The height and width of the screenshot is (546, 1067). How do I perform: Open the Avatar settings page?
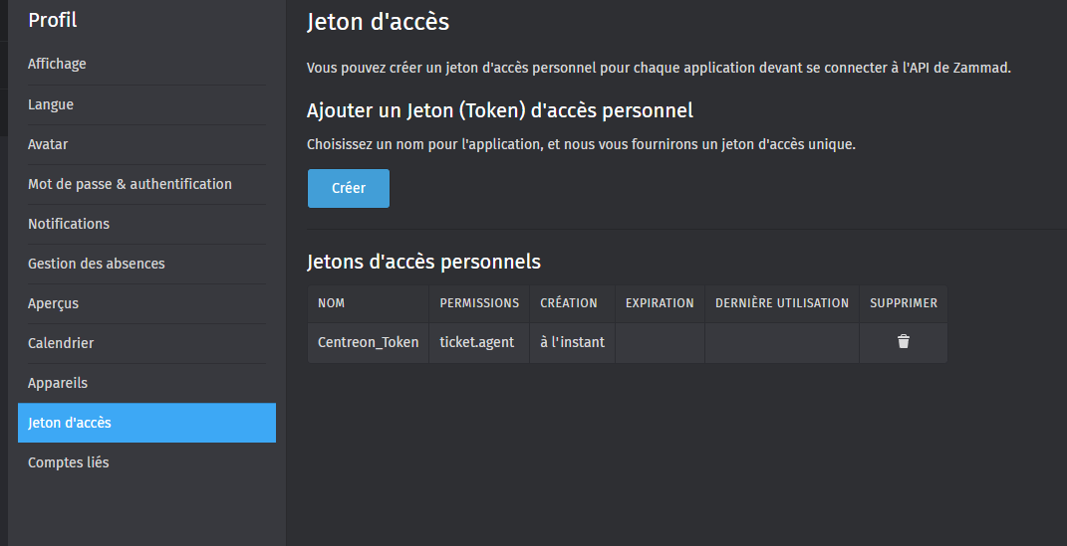click(x=48, y=144)
